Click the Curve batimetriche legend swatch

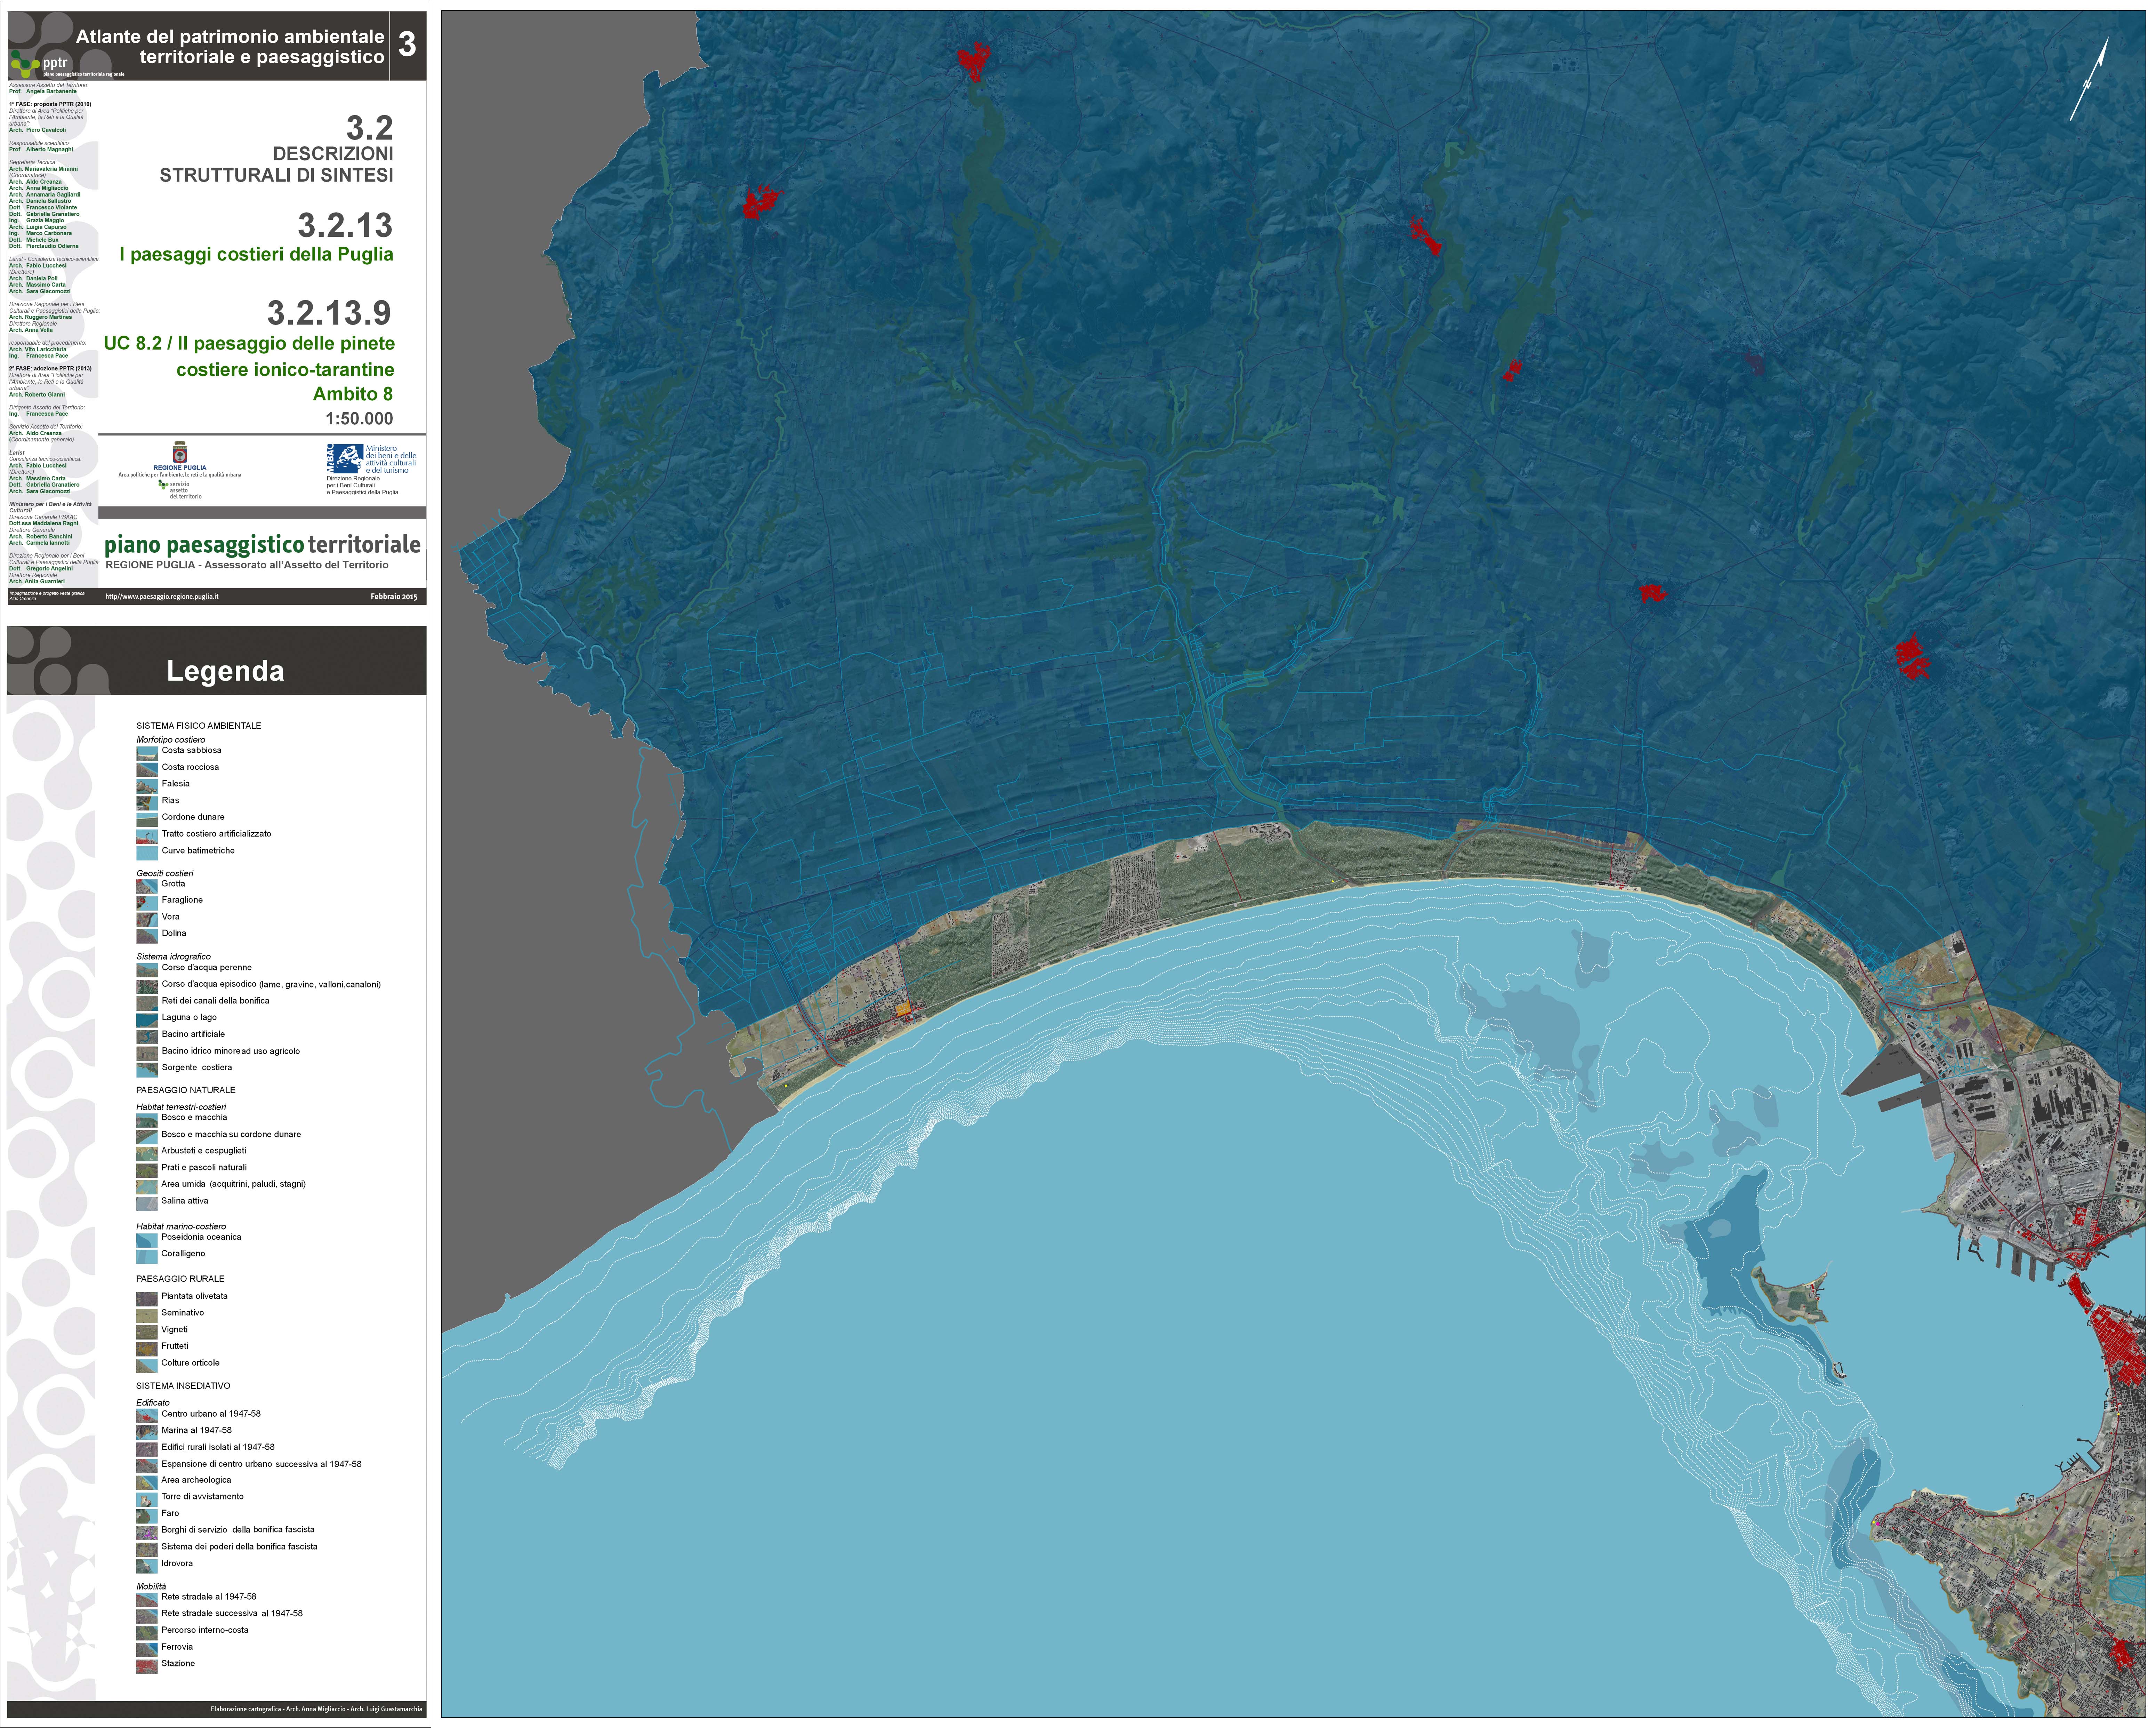click(147, 852)
